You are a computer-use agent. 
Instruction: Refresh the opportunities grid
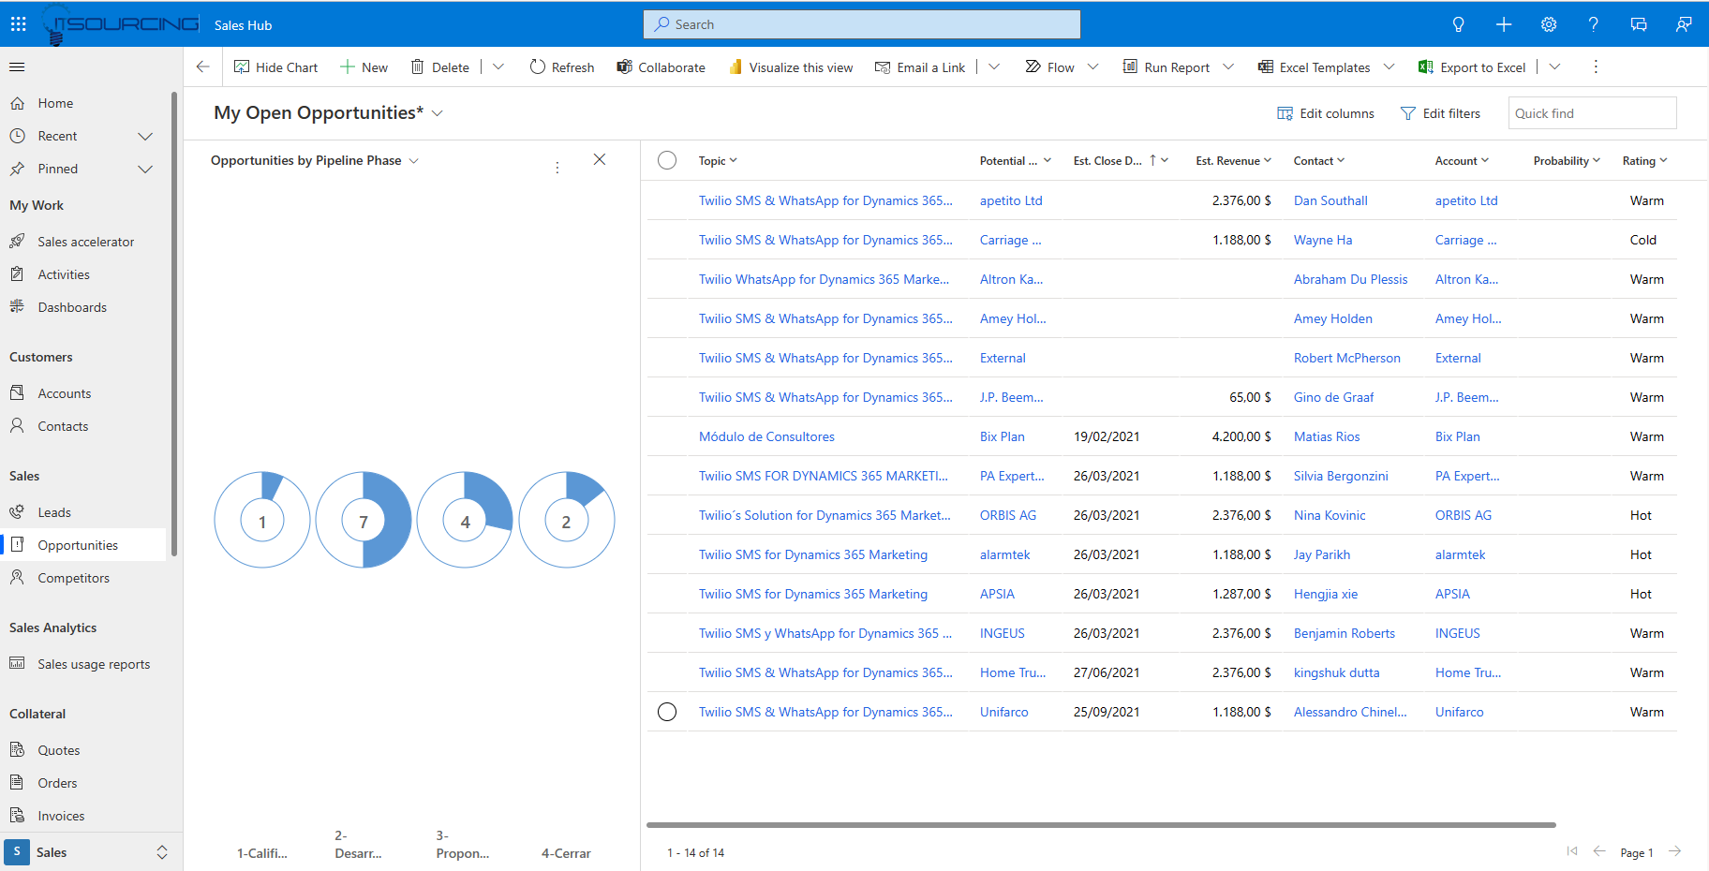click(x=562, y=67)
